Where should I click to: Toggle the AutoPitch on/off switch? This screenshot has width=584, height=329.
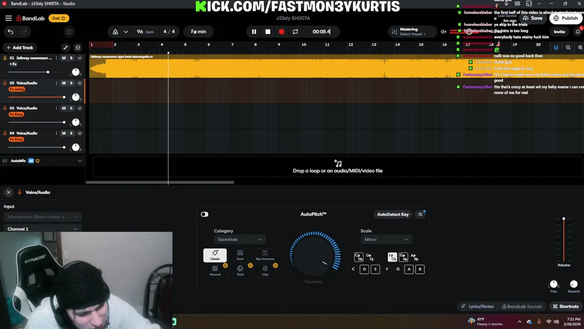tap(204, 214)
